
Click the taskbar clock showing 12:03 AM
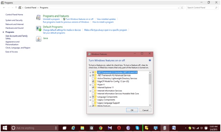click(214, 128)
